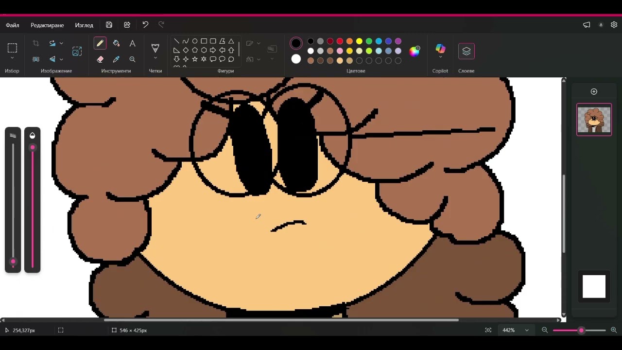Image resolution: width=622 pixels, height=350 pixels.
Task: Pick the five-point star shape
Action: click(195, 59)
